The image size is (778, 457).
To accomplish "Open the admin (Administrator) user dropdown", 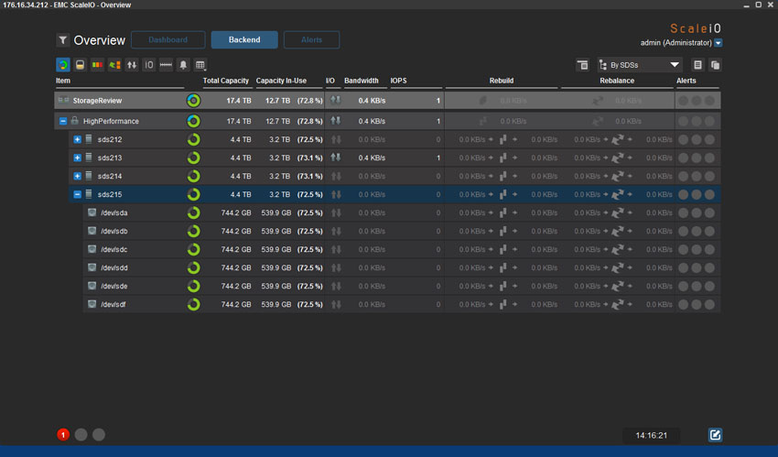I will [718, 43].
